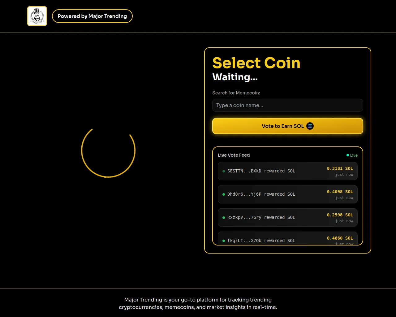Screen dimensions: 396x317
Task: Click the 0.4098 SOL reward amount
Action: click(340, 192)
